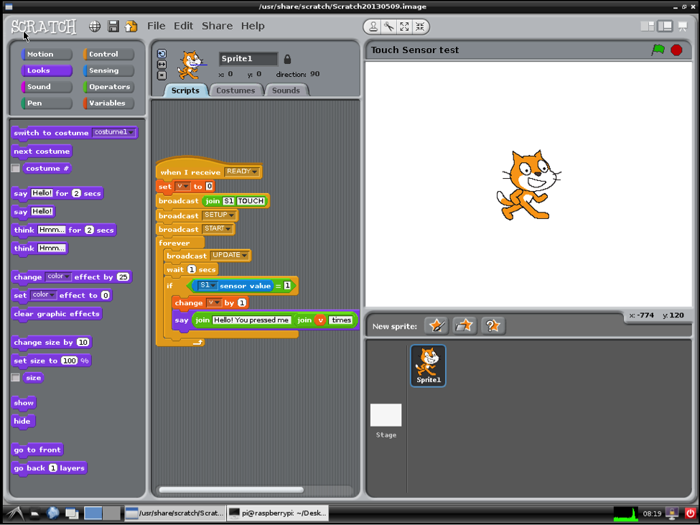Open the LXDE start menu icon

[15, 514]
